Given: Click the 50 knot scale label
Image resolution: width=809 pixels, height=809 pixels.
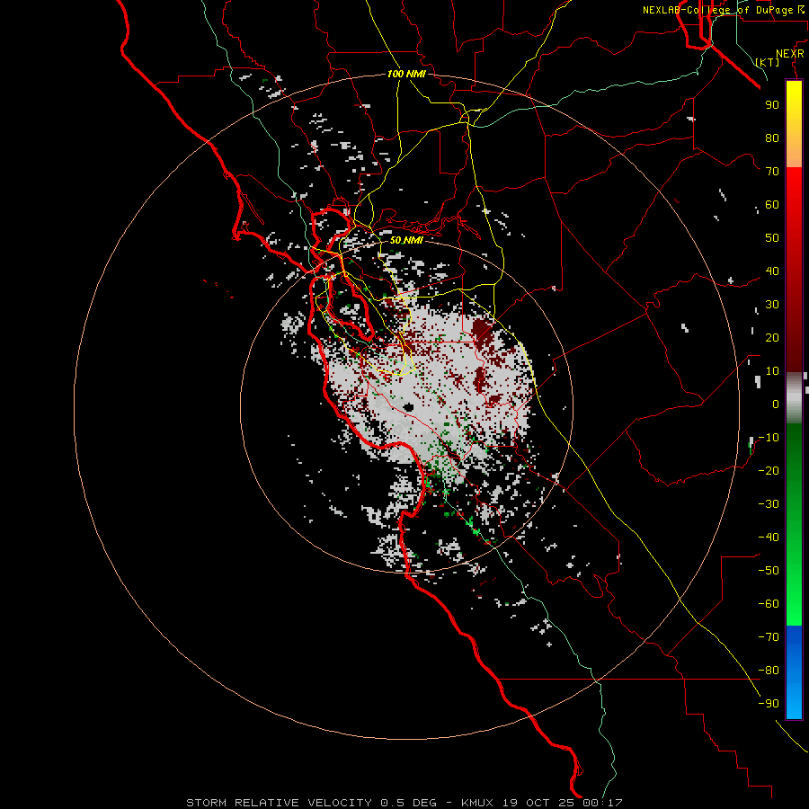Looking at the screenshot, I should pos(772,238).
